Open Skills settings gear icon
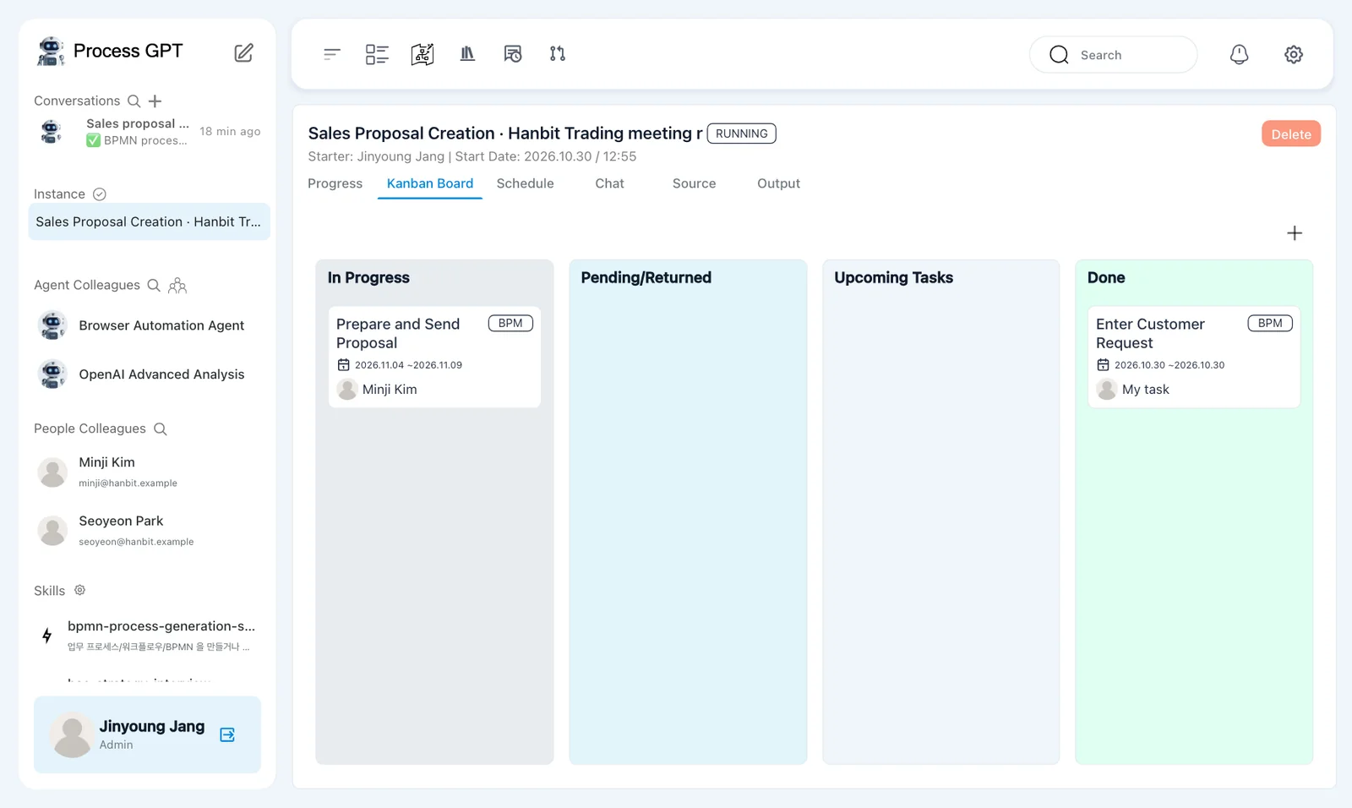Image resolution: width=1352 pixels, height=808 pixels. [79, 590]
